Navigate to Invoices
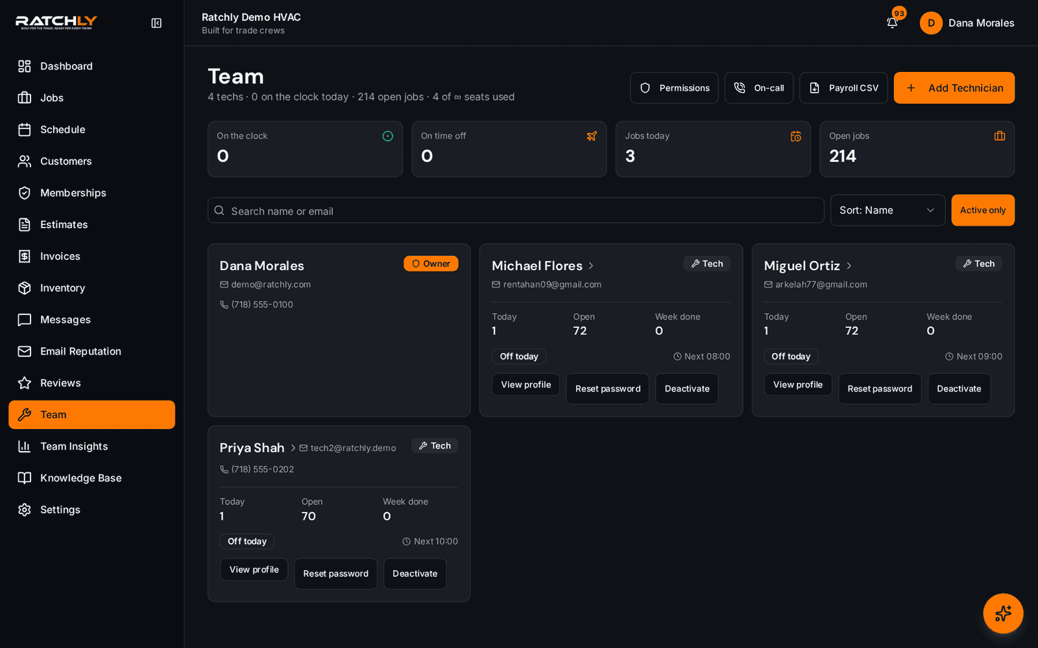Image resolution: width=1038 pixels, height=648 pixels. 91,257
